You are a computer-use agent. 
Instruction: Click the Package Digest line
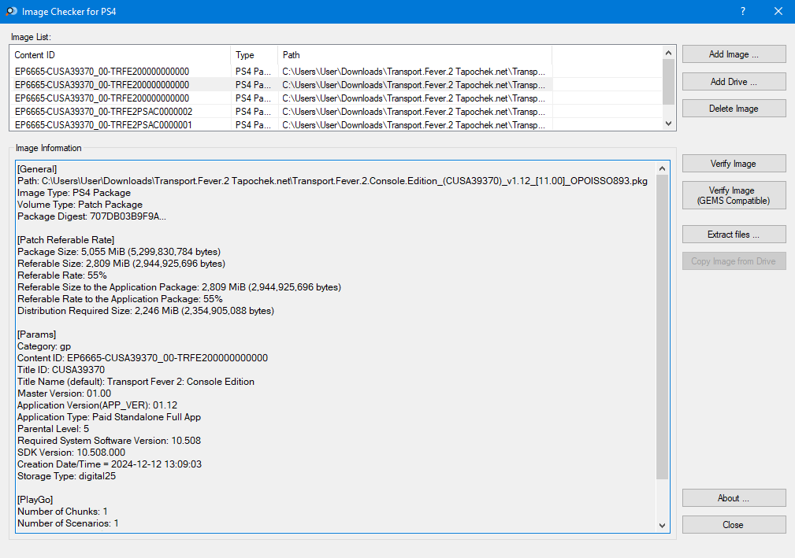(91, 216)
